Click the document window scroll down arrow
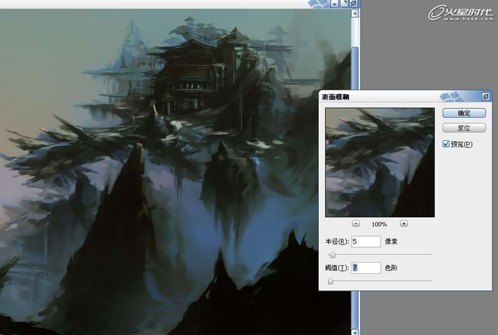 [355, 332]
